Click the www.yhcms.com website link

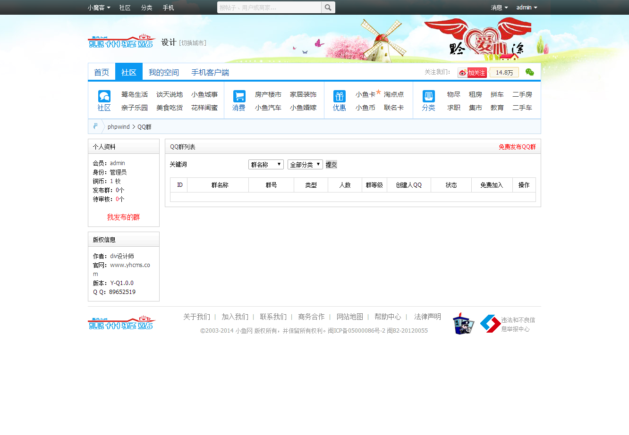[x=121, y=269]
